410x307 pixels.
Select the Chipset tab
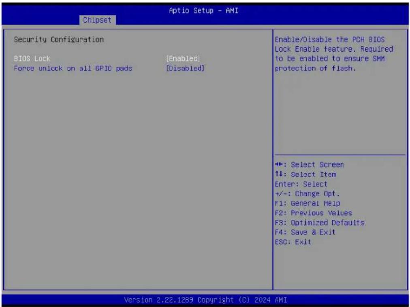pos(97,20)
